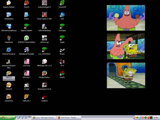Click the QUAKE3 desktop icon
The height and width of the screenshot is (120, 160).
[44, 97]
